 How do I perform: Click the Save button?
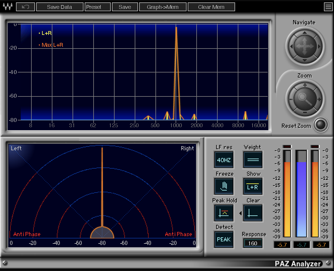pos(125,7)
